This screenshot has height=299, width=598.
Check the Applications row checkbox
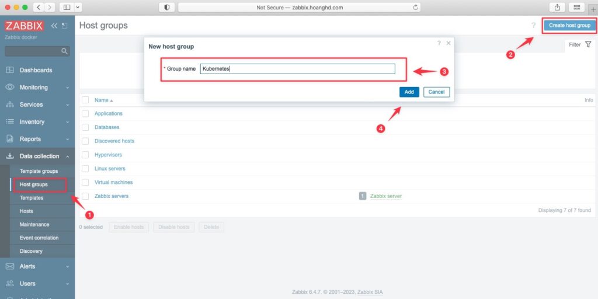(85, 114)
